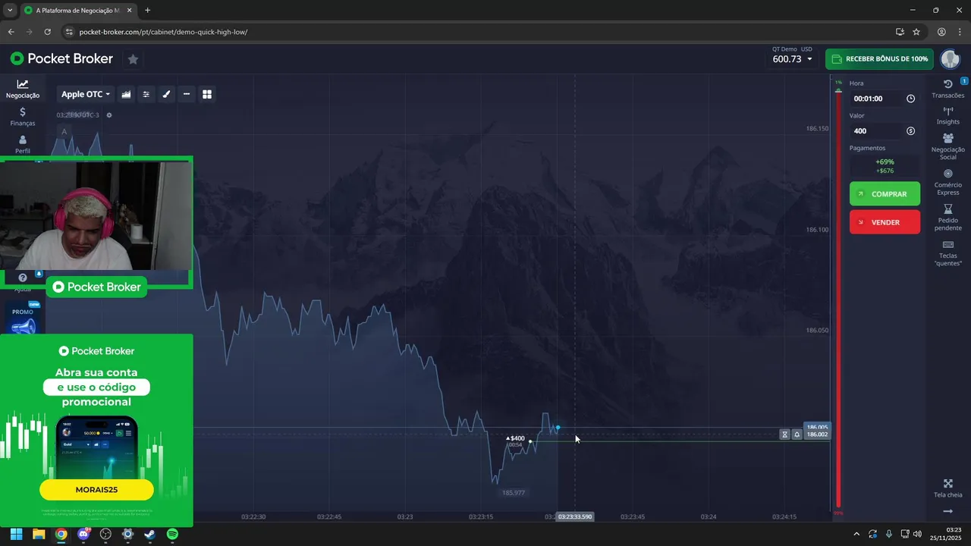
Task: Open the Perfil sidebar section
Action: 23,144
